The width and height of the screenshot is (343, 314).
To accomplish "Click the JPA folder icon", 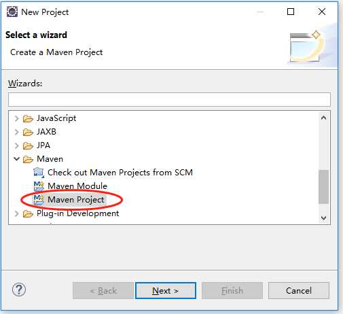I will 28,145.
